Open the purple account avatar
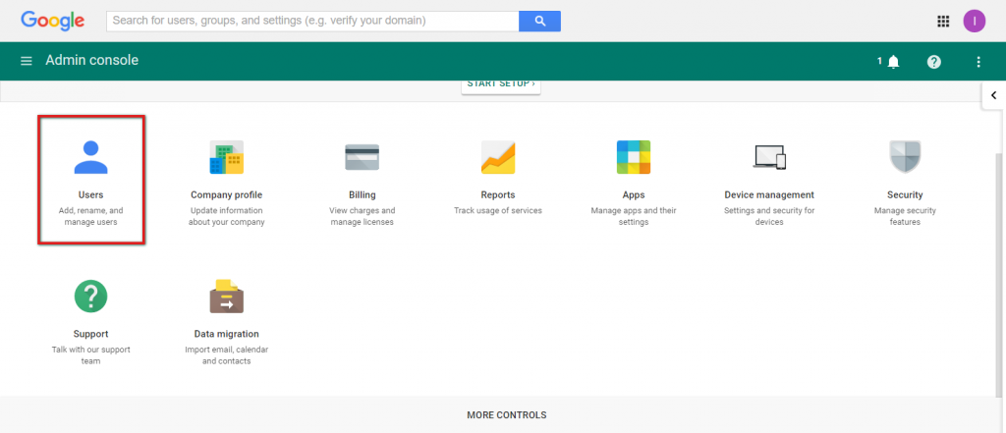 coord(974,22)
